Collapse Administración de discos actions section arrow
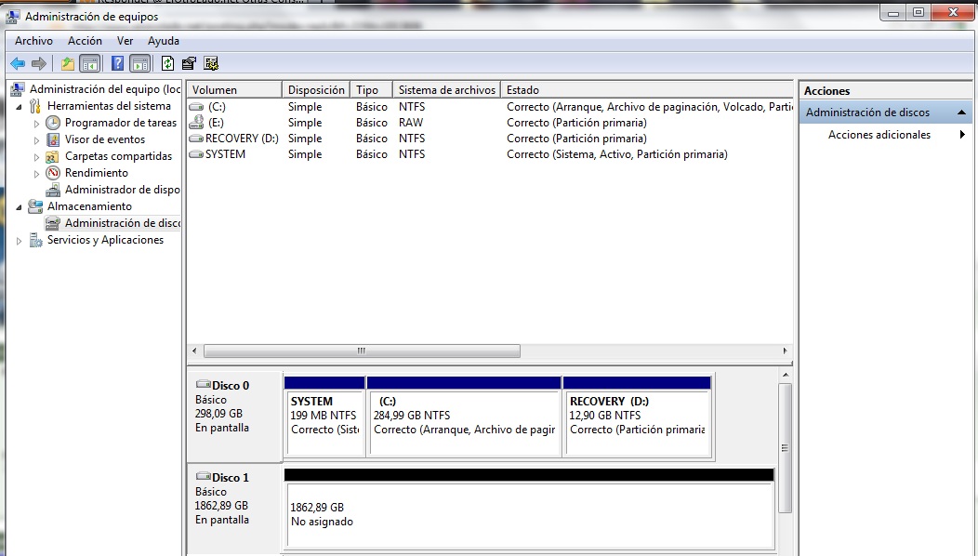978x556 pixels. point(961,113)
